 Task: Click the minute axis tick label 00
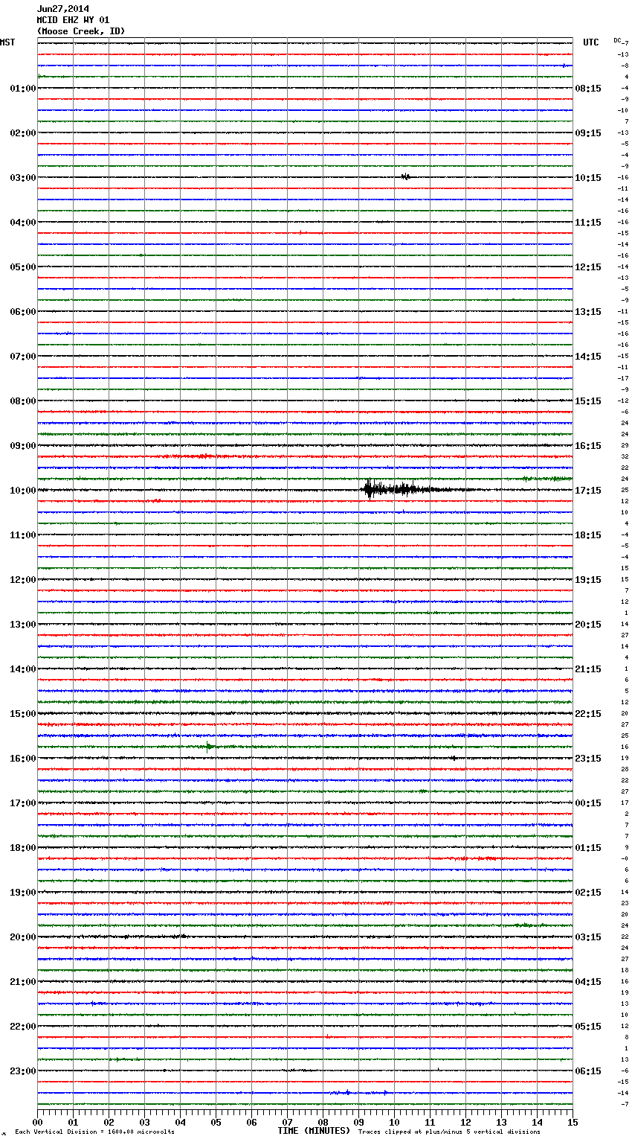(37, 1122)
